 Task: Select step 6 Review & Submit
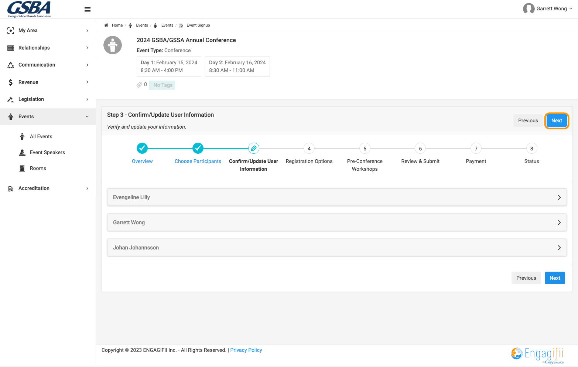coord(420,149)
